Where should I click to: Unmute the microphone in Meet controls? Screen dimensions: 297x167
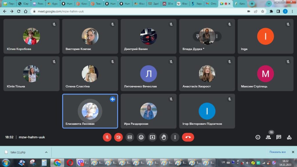click(107, 137)
